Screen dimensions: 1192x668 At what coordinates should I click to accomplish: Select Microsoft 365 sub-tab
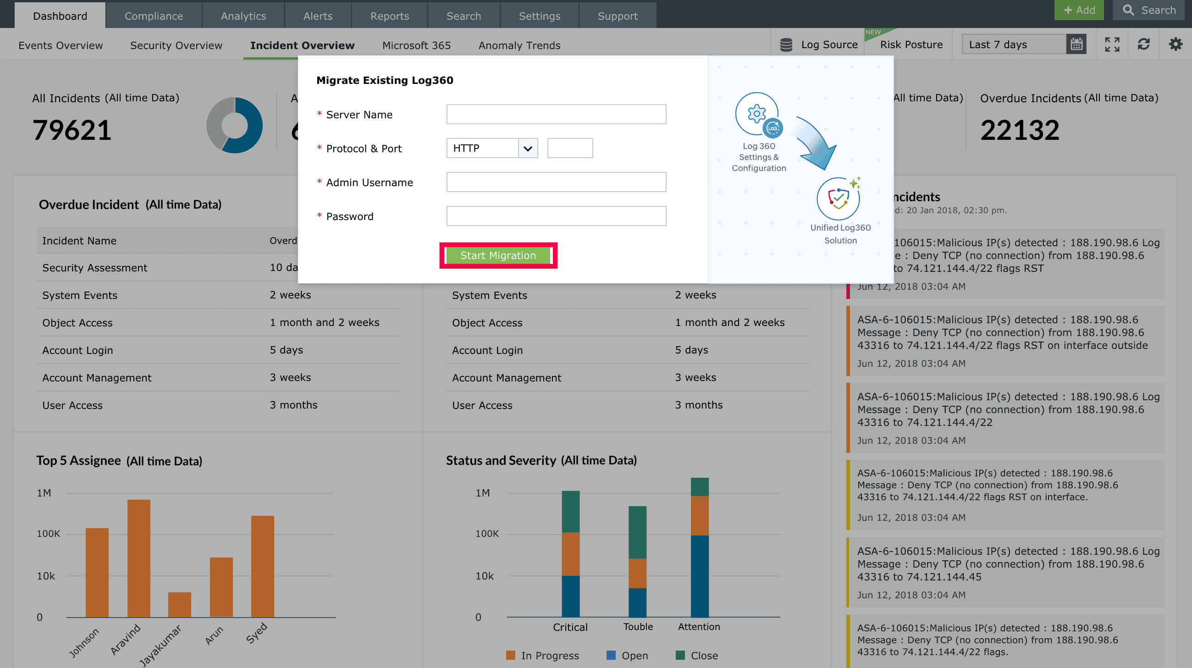point(416,45)
